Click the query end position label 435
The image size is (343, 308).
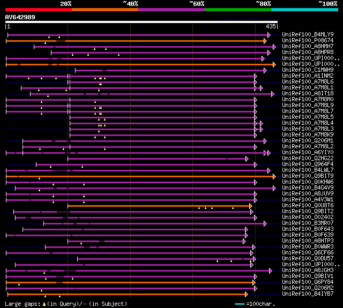[x=271, y=26]
